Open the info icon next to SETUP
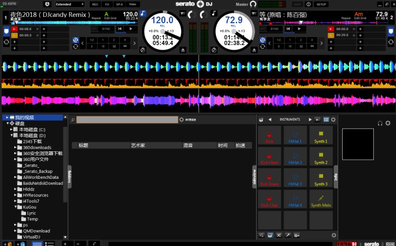The image size is (396, 246). tap(308, 4)
